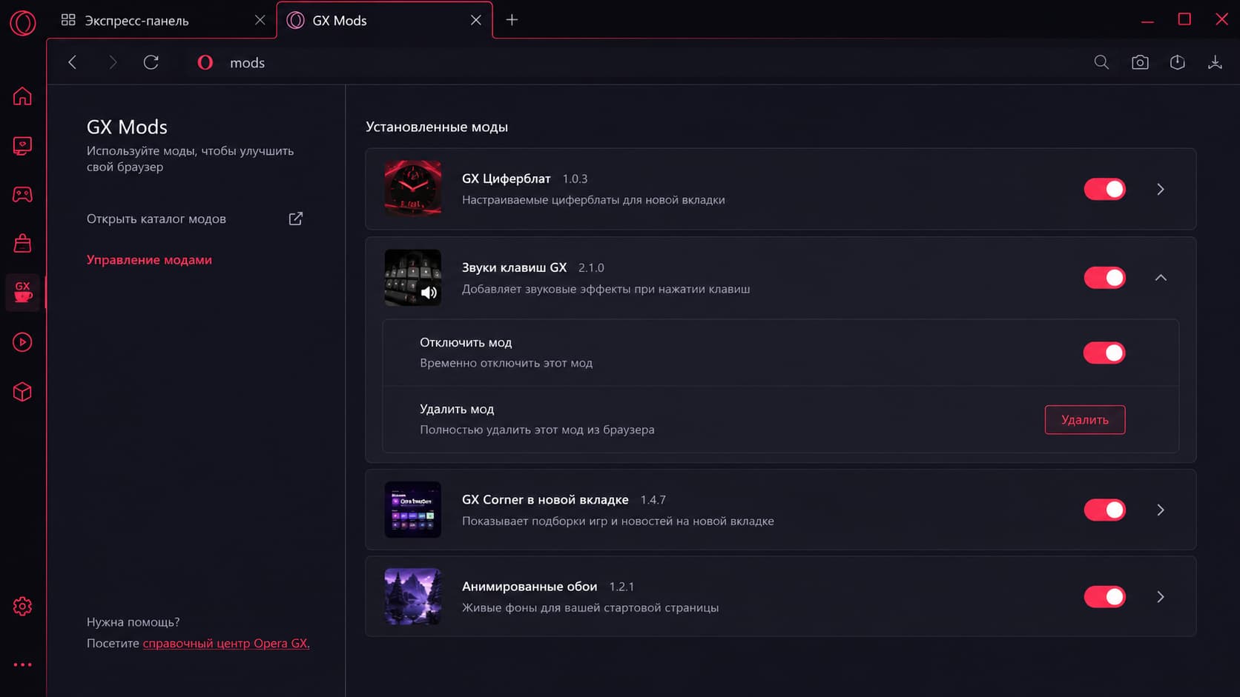Maximize the browser window
The height and width of the screenshot is (697, 1240).
point(1184,19)
